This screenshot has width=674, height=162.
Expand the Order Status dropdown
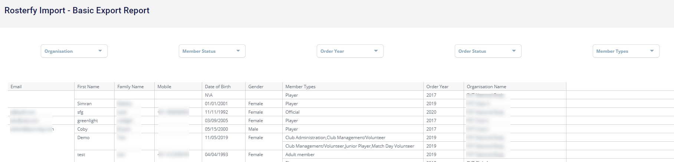488,51
